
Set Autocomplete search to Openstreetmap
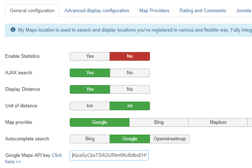(x=170, y=139)
